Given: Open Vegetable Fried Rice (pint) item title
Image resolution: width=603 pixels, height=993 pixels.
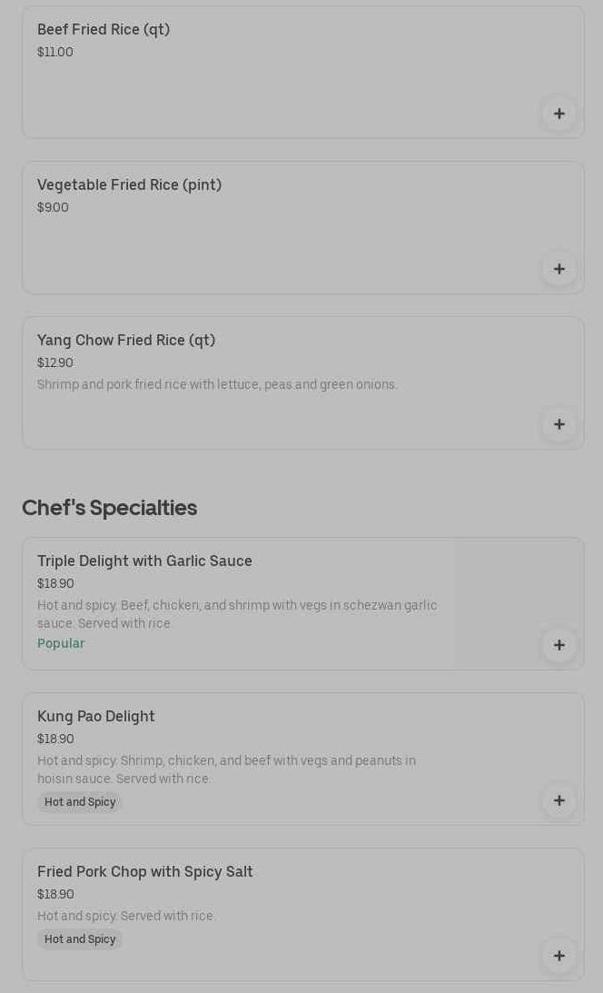Looking at the screenshot, I should (129, 184).
